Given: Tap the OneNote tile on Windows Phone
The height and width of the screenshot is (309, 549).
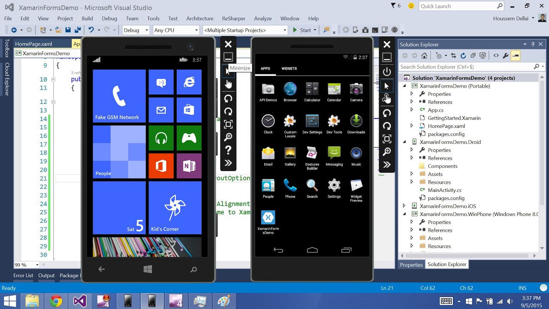Looking at the screenshot, I should tap(189, 166).
